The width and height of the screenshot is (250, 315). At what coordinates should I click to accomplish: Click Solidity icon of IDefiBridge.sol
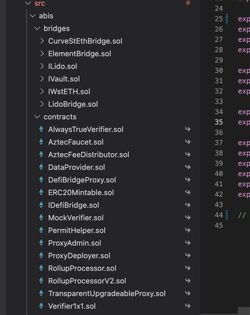point(41,205)
